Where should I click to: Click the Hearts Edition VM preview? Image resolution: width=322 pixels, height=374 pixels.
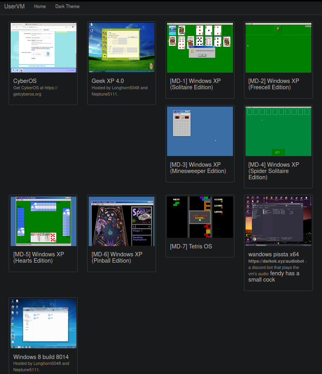[43, 221]
